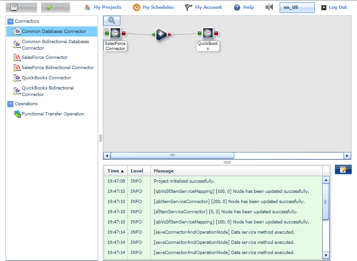Click log vertical scrollbar down arrow
The height and width of the screenshot is (261, 357).
[x=326, y=255]
